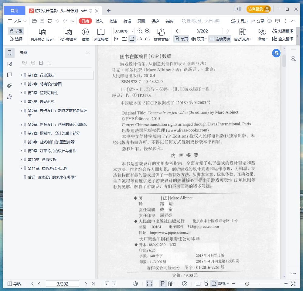Viewport: 303px width, 291px height.
Task: Toggle navigation pane in status bar
Action: click(x=14, y=284)
